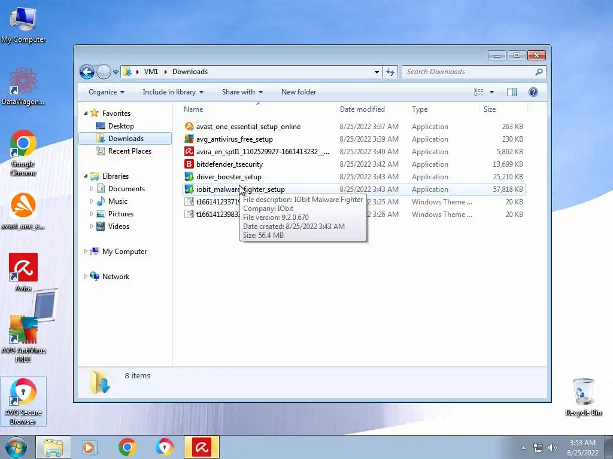Click the change view icon
Viewport: 613px width, 459px height.
pyautogui.click(x=478, y=92)
